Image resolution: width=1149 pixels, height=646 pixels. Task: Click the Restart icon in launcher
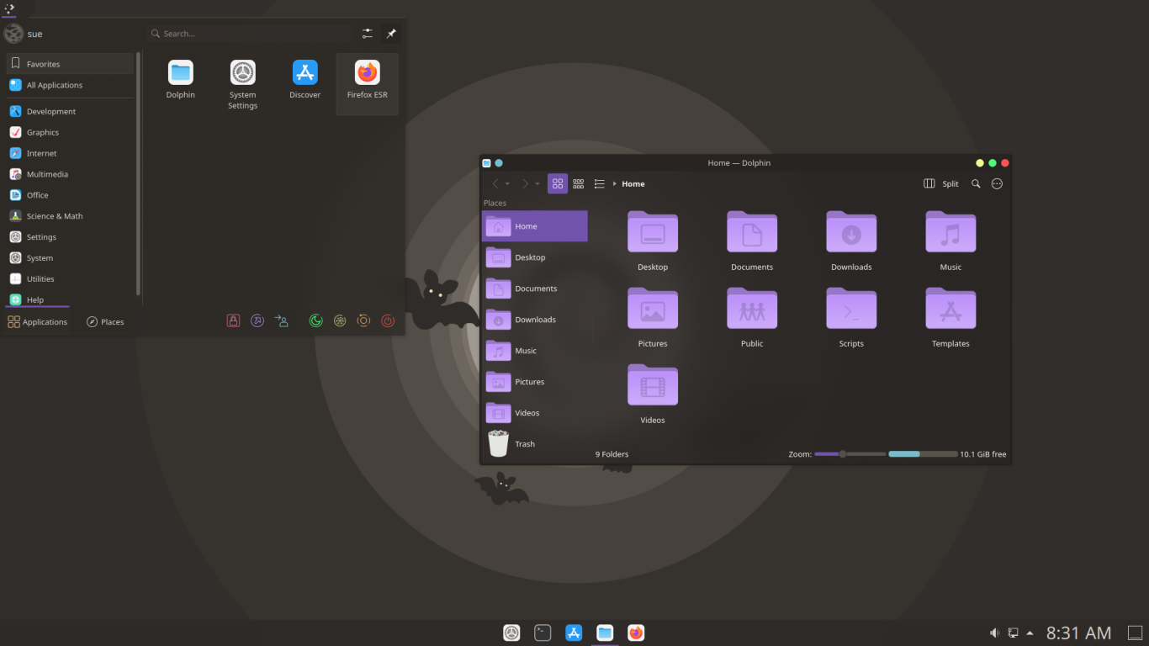pos(363,320)
